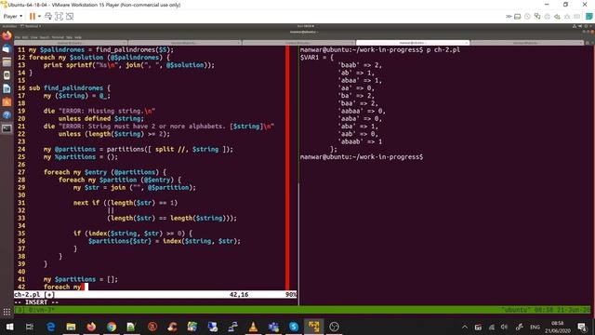
Task: Open the dropdown arrow beside the pause button
Action: (39, 17)
